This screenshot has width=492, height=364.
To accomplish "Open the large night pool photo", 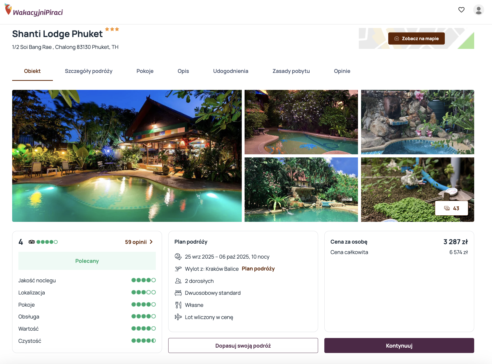I will click(127, 156).
